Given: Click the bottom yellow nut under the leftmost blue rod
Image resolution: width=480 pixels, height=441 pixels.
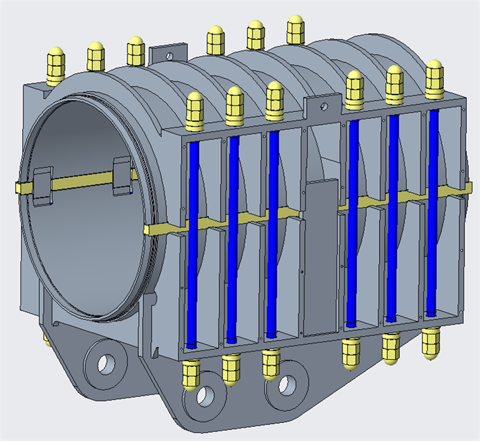Looking at the screenshot, I should click(x=191, y=375).
